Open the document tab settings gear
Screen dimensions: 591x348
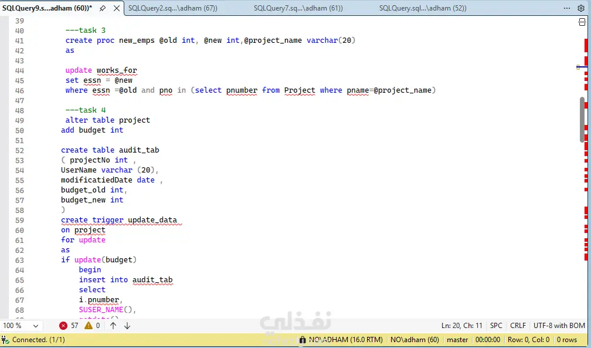(x=581, y=8)
